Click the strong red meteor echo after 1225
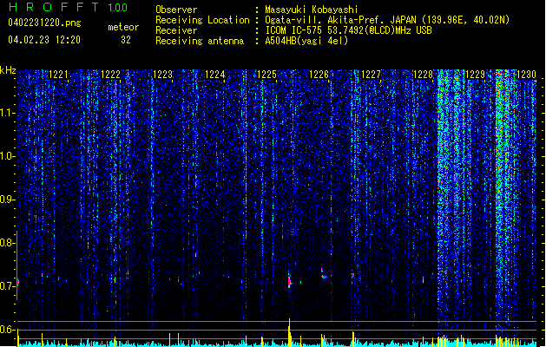The height and width of the screenshot is (347, 546). click(x=289, y=281)
